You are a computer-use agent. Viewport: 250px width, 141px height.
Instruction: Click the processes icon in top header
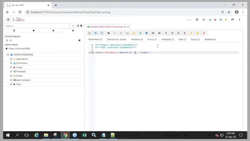pos(221,20)
